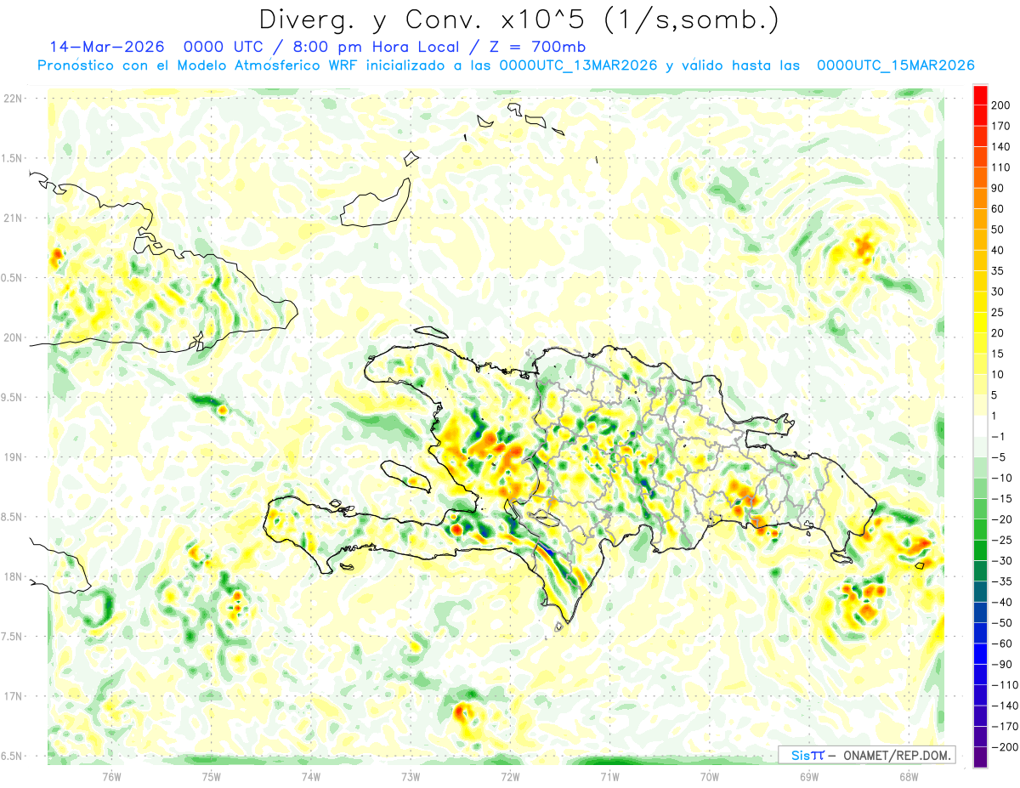The height and width of the screenshot is (788, 1020).
Task: Click the positive "200" colorbar label
Action: click(x=1000, y=105)
